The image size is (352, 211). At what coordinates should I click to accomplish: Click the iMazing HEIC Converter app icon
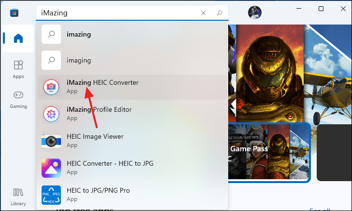51,87
